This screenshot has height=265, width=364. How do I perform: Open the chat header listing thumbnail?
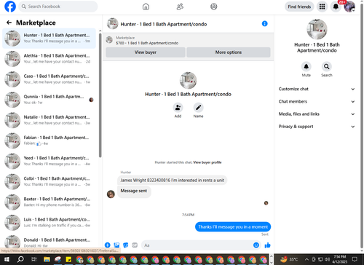tap(112, 23)
